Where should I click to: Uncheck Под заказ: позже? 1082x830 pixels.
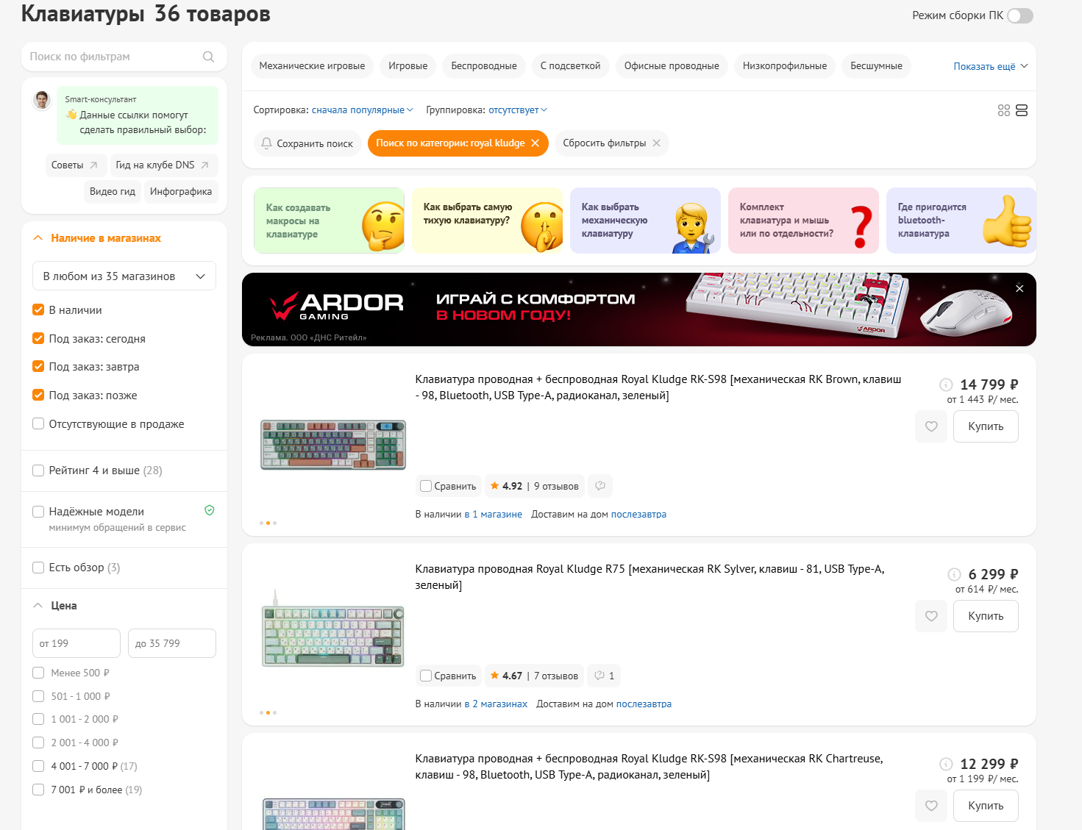pos(38,395)
